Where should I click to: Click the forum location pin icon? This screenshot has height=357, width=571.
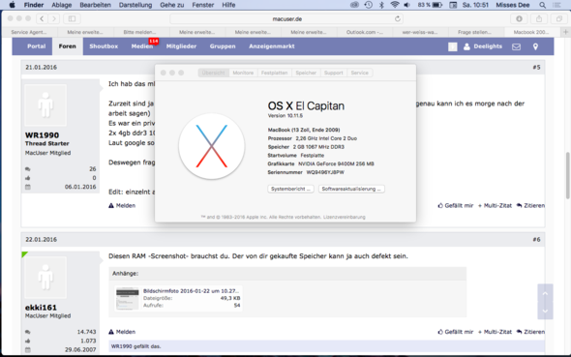pyautogui.click(x=535, y=46)
